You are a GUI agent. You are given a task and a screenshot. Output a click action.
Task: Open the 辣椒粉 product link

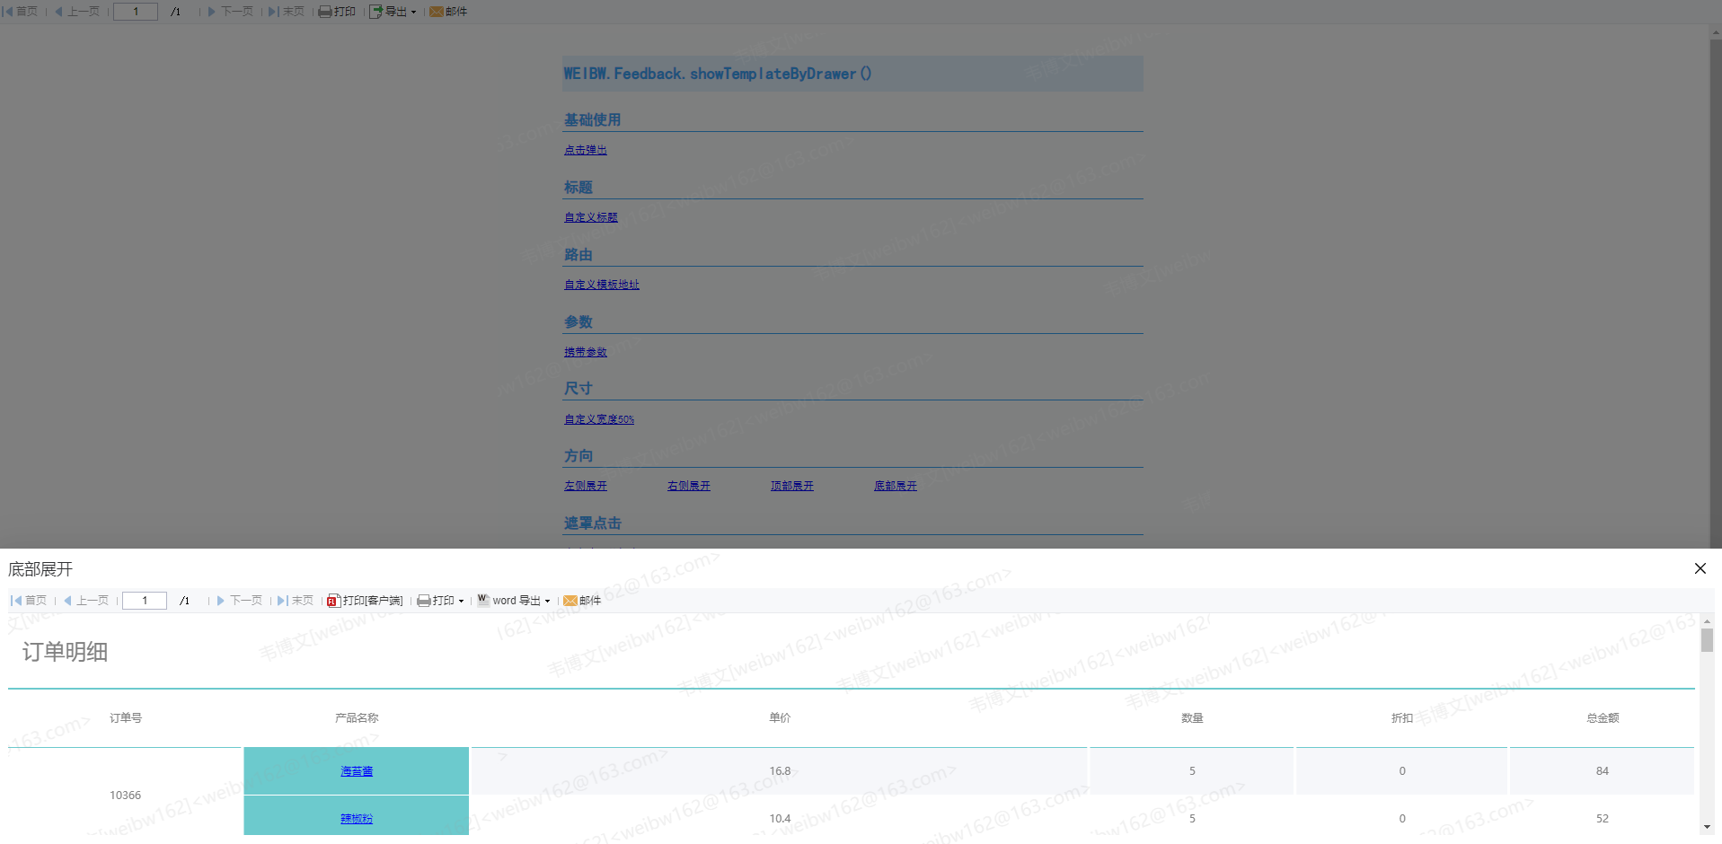tap(357, 819)
